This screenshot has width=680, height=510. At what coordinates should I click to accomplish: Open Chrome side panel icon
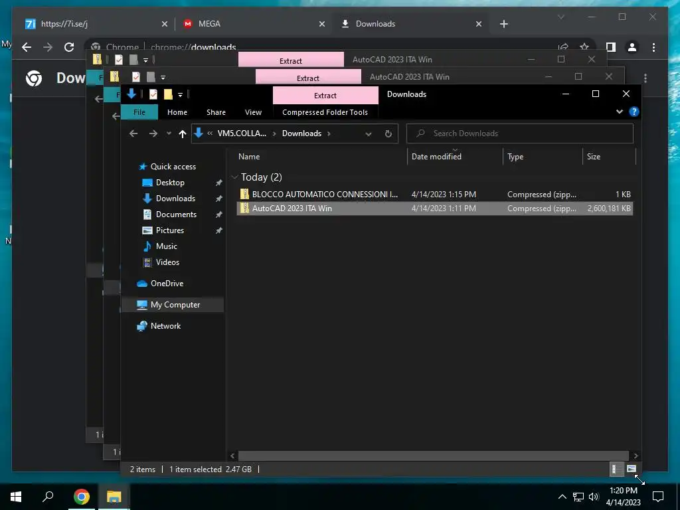(x=611, y=47)
